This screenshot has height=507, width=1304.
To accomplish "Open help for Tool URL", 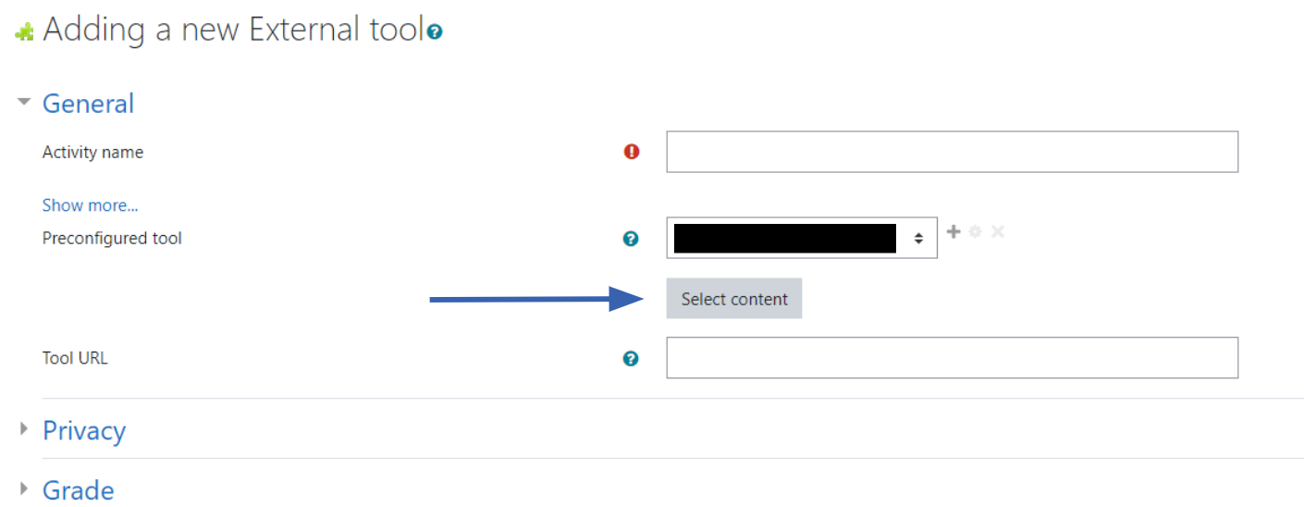I will tap(631, 358).
